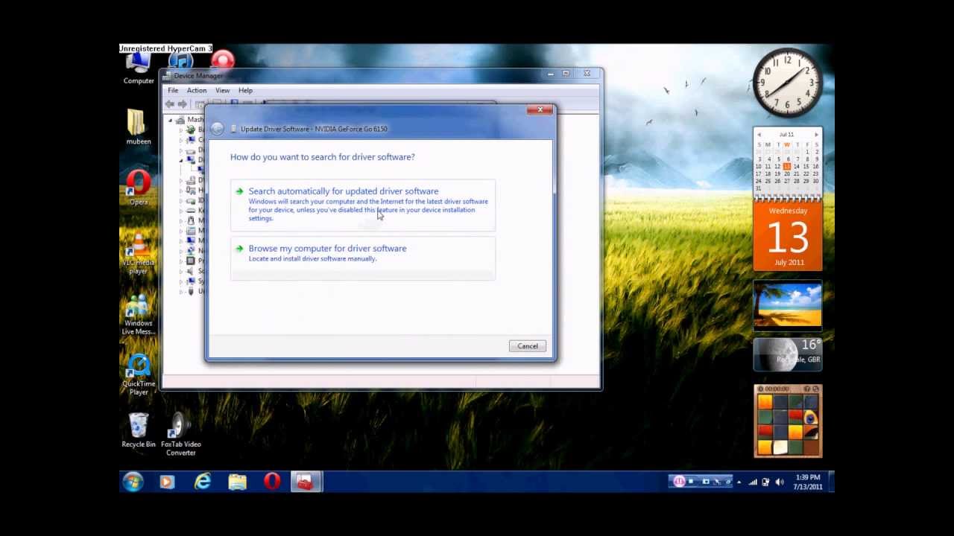Go to previous month in calendar gadget
Screen dimensions: 954x536
point(759,135)
